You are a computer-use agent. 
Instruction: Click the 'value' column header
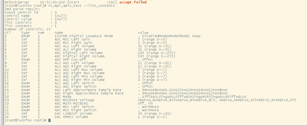[x=143, y=33]
